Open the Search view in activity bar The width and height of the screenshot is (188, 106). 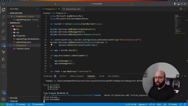4,17
